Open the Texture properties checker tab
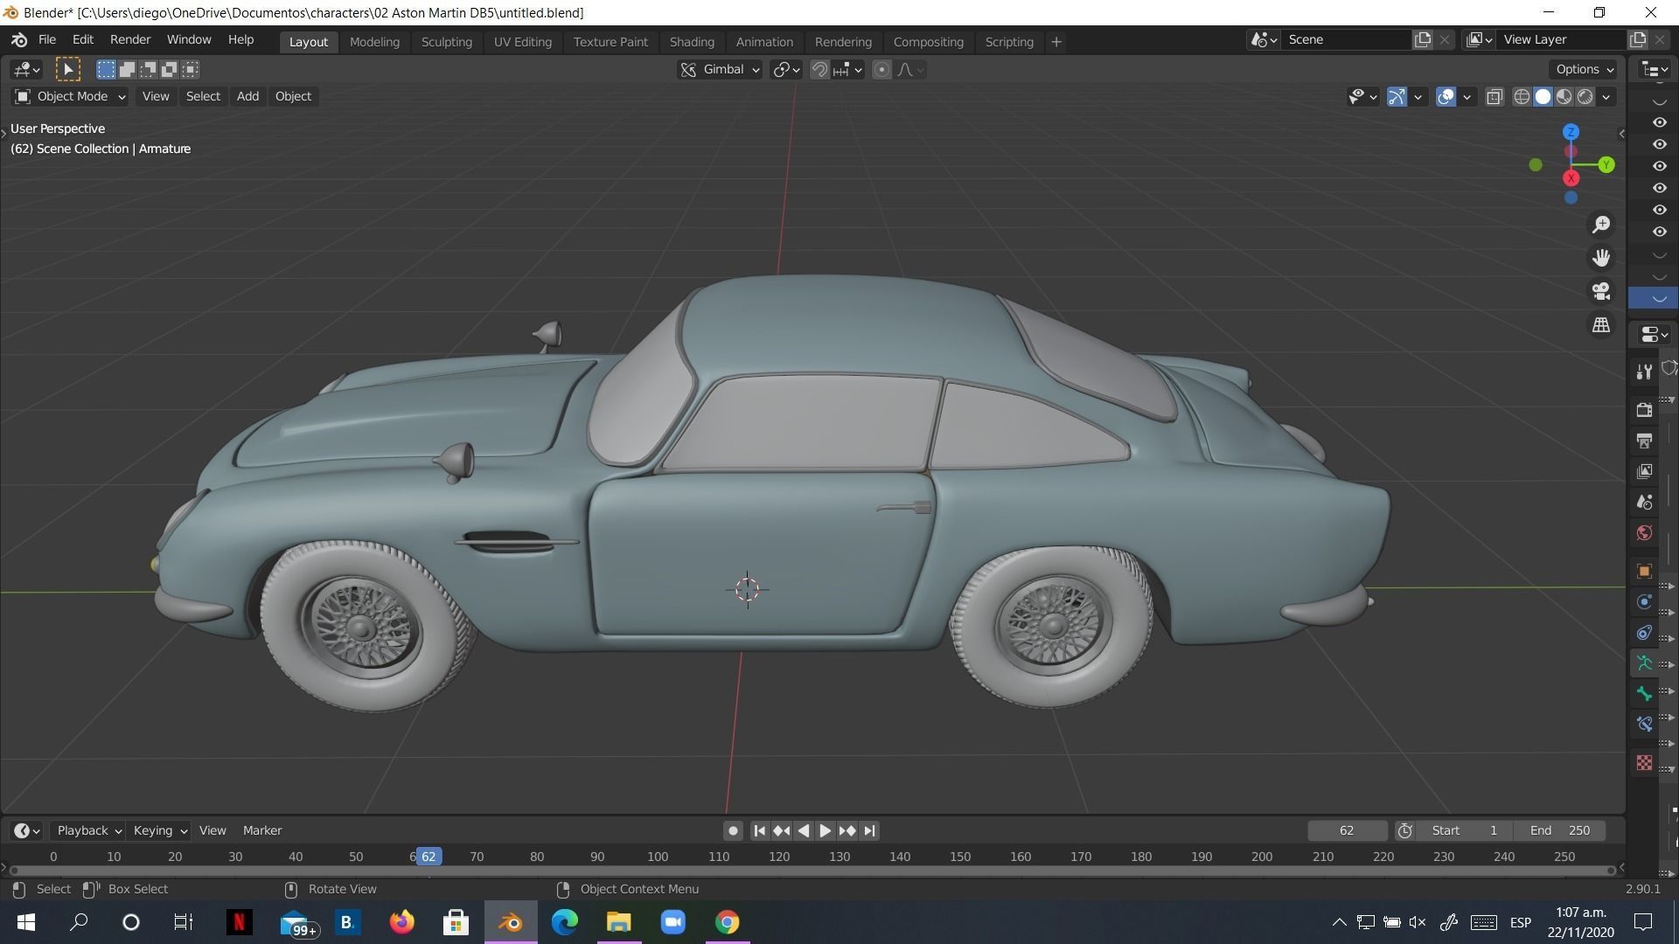The image size is (1679, 944). coord(1644,763)
